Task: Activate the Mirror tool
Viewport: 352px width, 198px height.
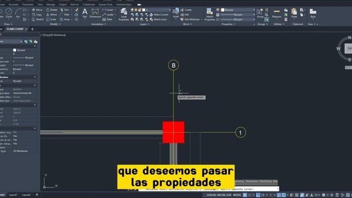Action: point(52,15)
